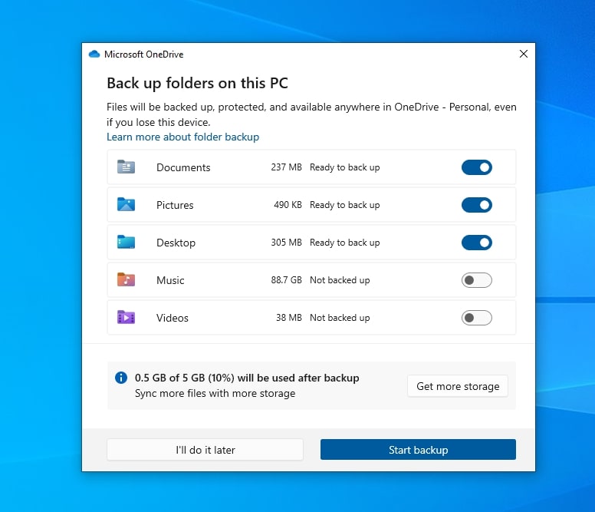Enable the Videos backup toggle

(477, 318)
